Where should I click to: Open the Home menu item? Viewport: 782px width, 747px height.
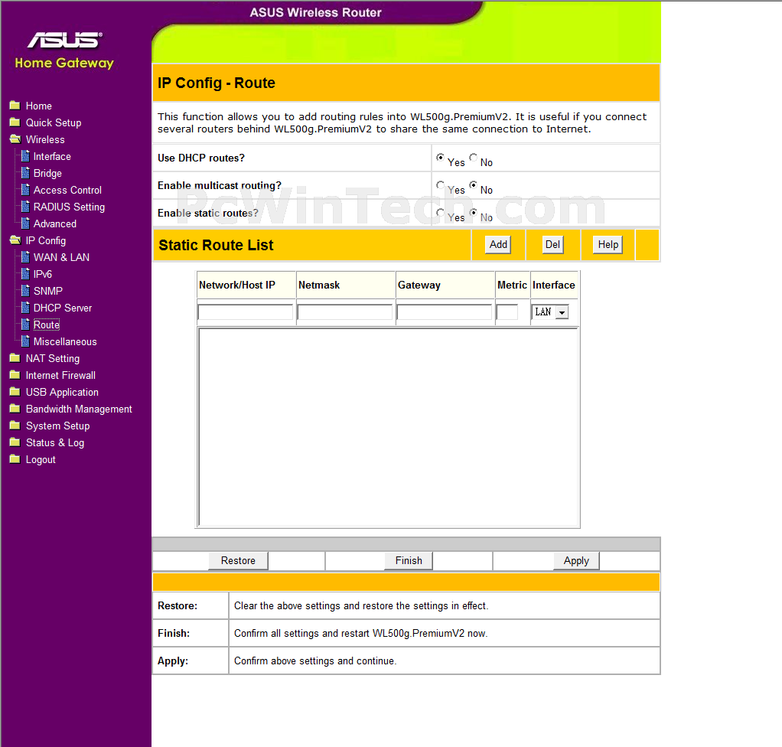point(39,106)
